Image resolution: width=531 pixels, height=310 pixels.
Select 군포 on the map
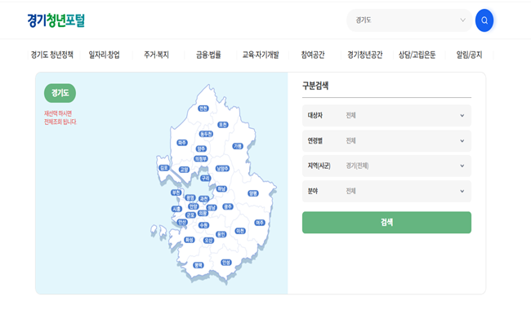coord(190,215)
